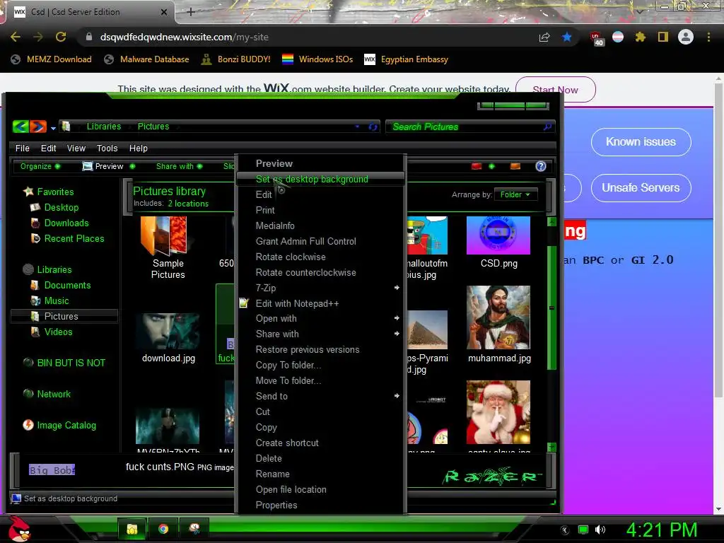Reload the Wix page in Chrome
Viewport: 724px width, 543px height.
coord(61,37)
